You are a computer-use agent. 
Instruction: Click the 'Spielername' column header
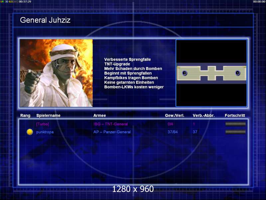[x=48, y=115]
